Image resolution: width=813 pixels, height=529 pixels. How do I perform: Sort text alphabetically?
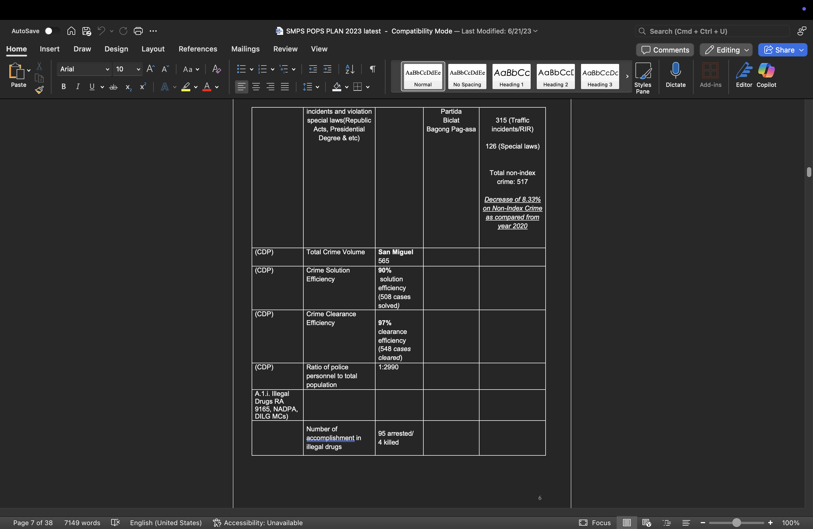350,69
